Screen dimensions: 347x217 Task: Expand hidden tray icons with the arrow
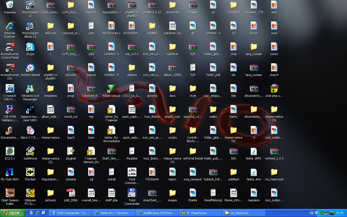(317, 213)
